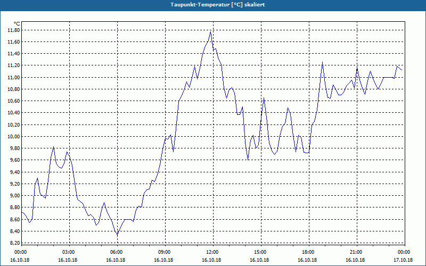Screen dimensions: 426x266
Task: Click the 8,20 y-axis label
Action: click(15, 243)
